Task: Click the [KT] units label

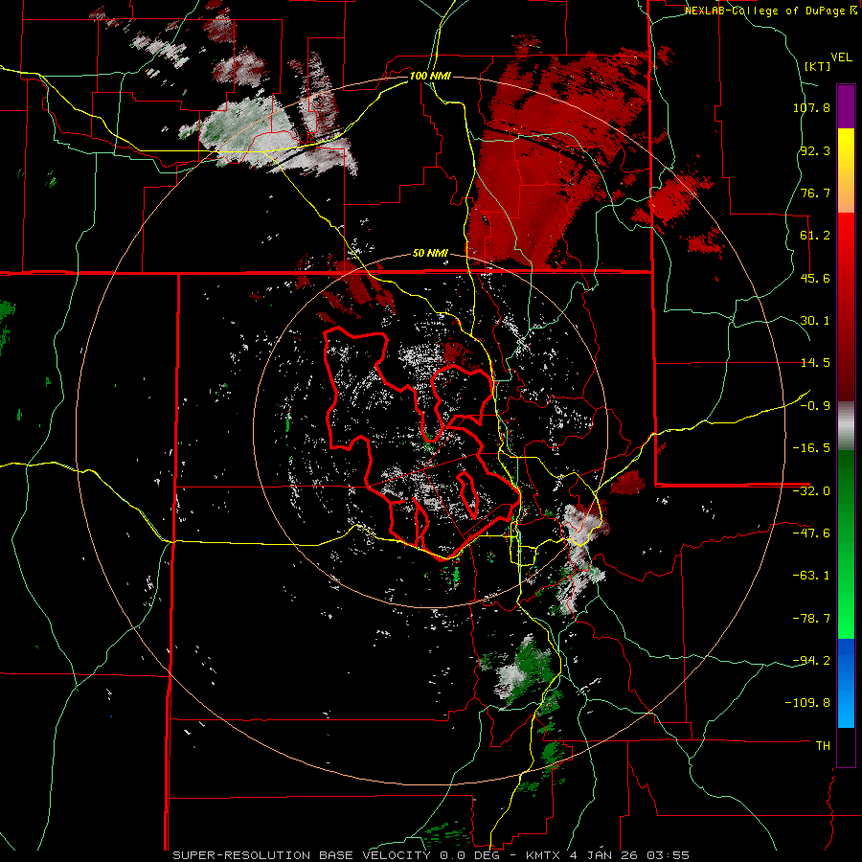Action: point(817,66)
